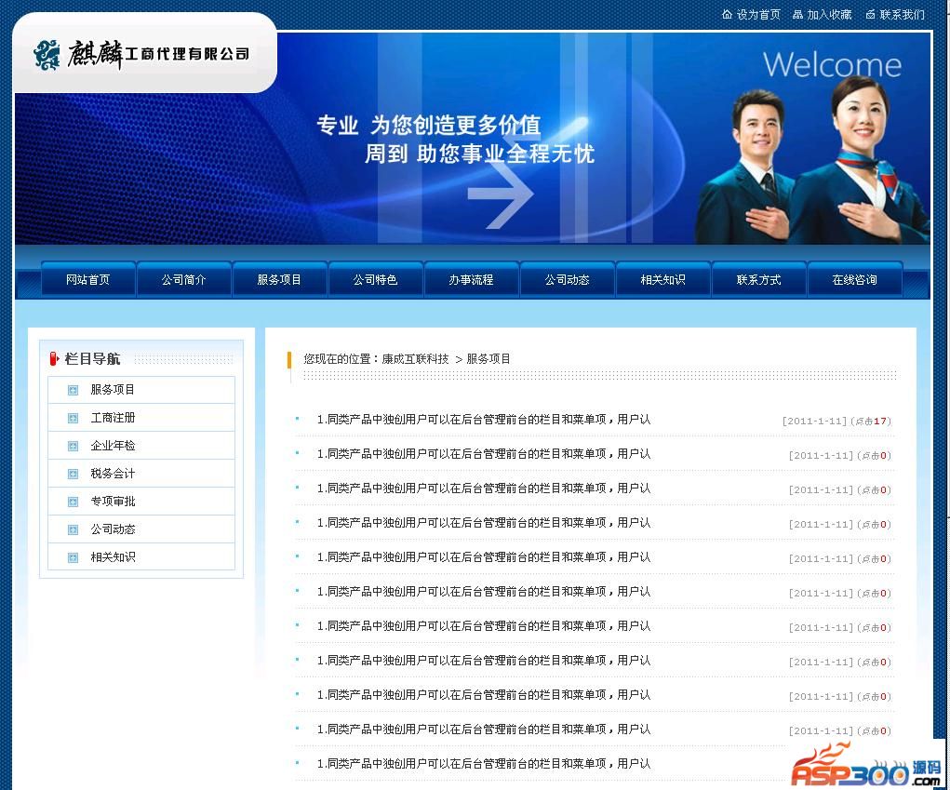Click the plus icon next to 企业年检
Screen dimensions: 950x790
coord(73,446)
